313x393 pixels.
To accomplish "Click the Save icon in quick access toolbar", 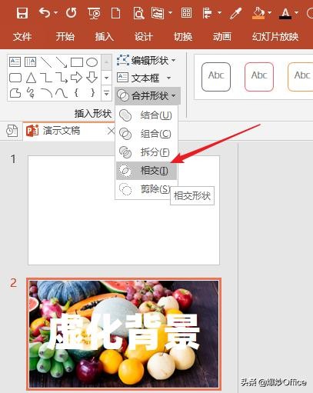I will coord(22,13).
